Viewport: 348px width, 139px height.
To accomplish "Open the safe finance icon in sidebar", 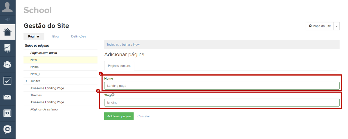I will 8,113.
